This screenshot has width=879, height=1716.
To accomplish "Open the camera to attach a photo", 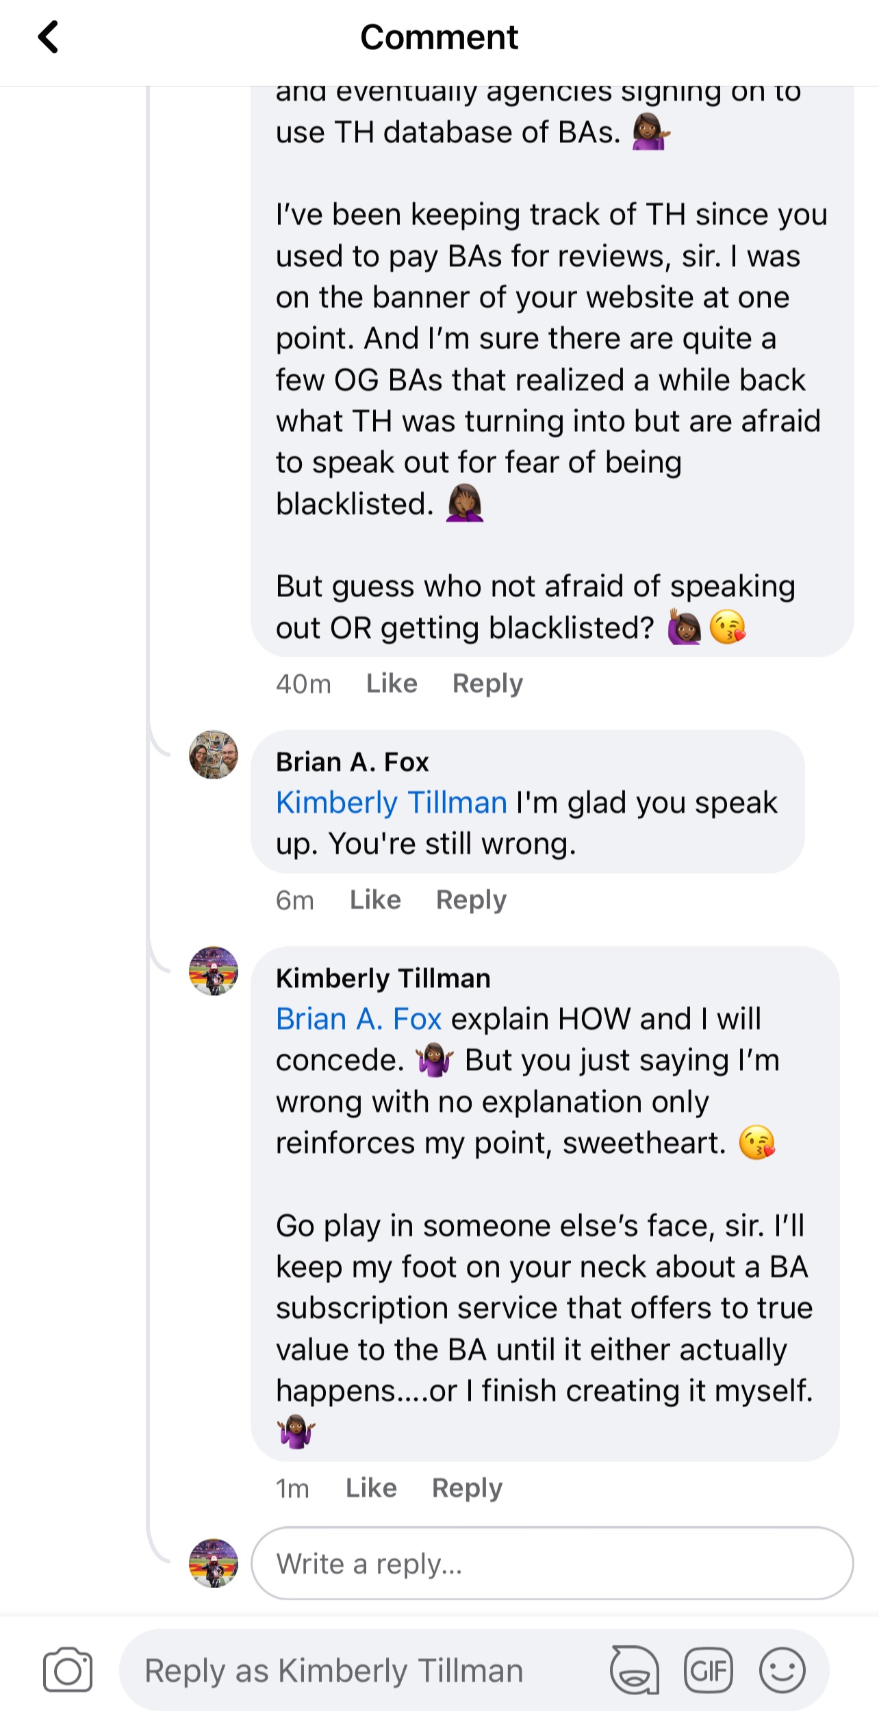I will coord(68,1669).
